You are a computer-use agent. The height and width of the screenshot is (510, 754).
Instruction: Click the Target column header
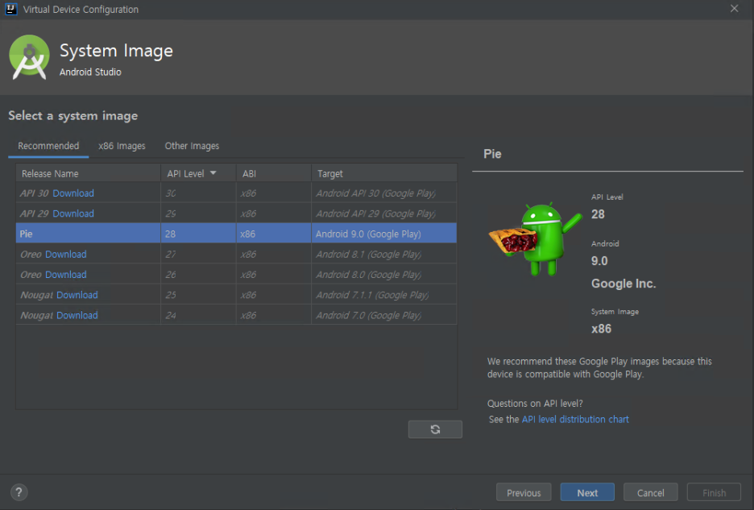[384, 173]
